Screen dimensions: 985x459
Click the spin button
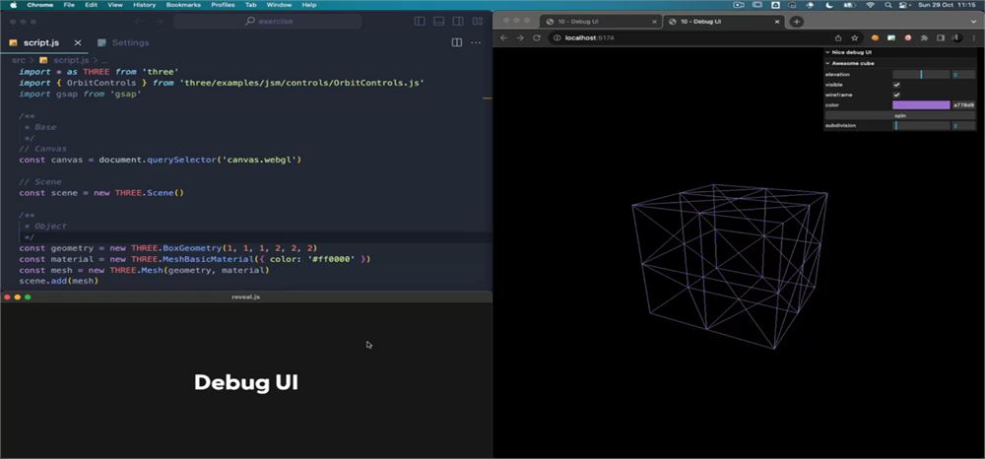click(x=900, y=115)
